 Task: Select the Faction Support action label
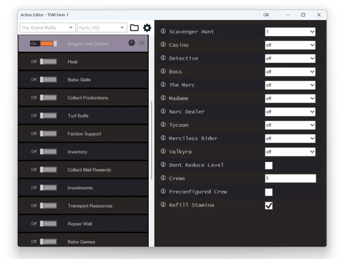click(84, 134)
